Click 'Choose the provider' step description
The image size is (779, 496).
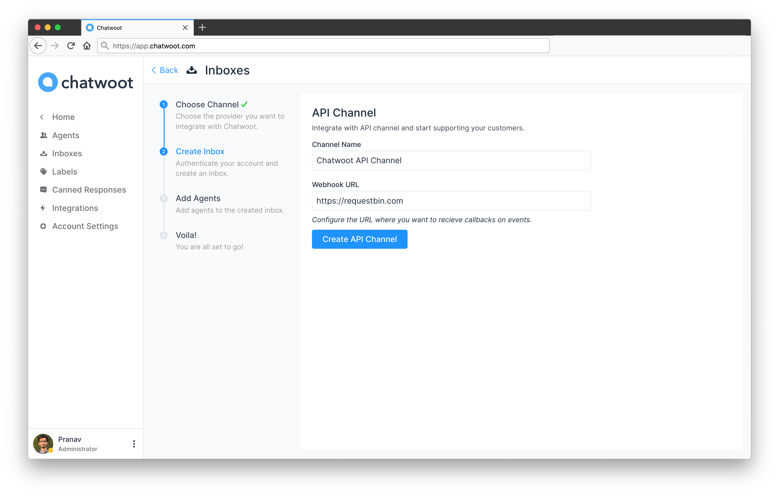click(230, 121)
